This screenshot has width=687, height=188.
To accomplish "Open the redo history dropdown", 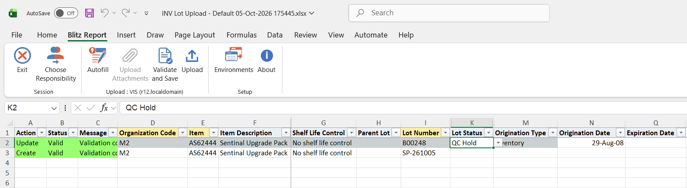I will [x=135, y=13].
